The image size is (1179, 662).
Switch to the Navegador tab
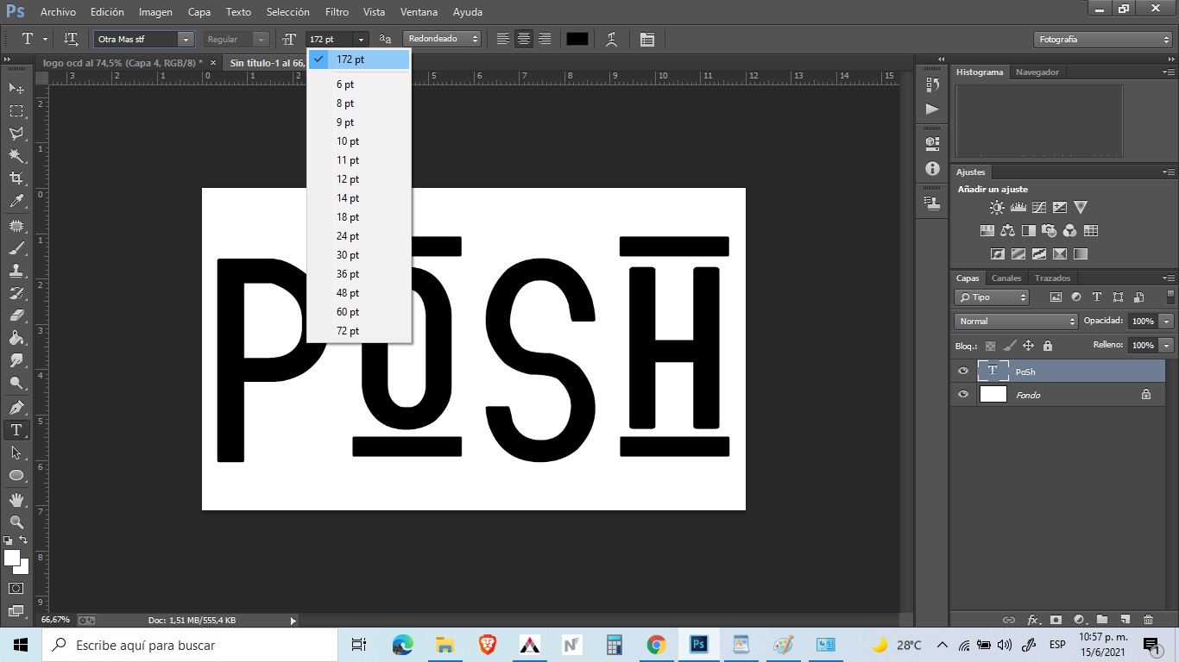(x=1037, y=72)
